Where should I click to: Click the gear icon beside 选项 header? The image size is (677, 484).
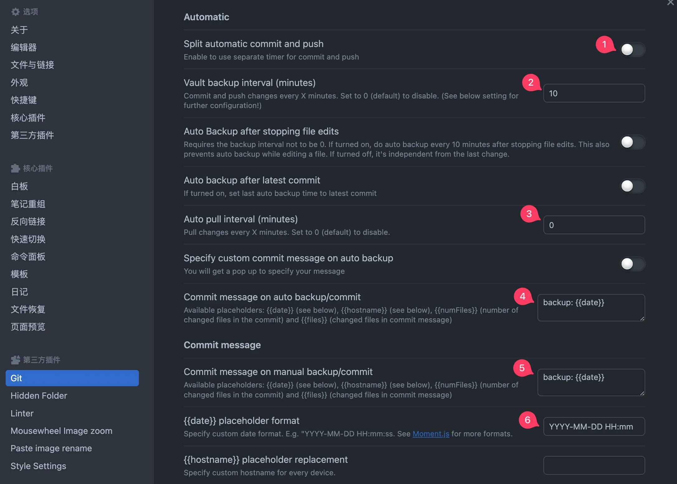15,12
